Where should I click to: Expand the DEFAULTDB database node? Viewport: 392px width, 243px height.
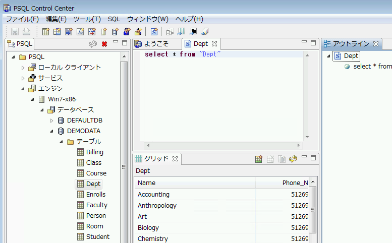(51, 120)
